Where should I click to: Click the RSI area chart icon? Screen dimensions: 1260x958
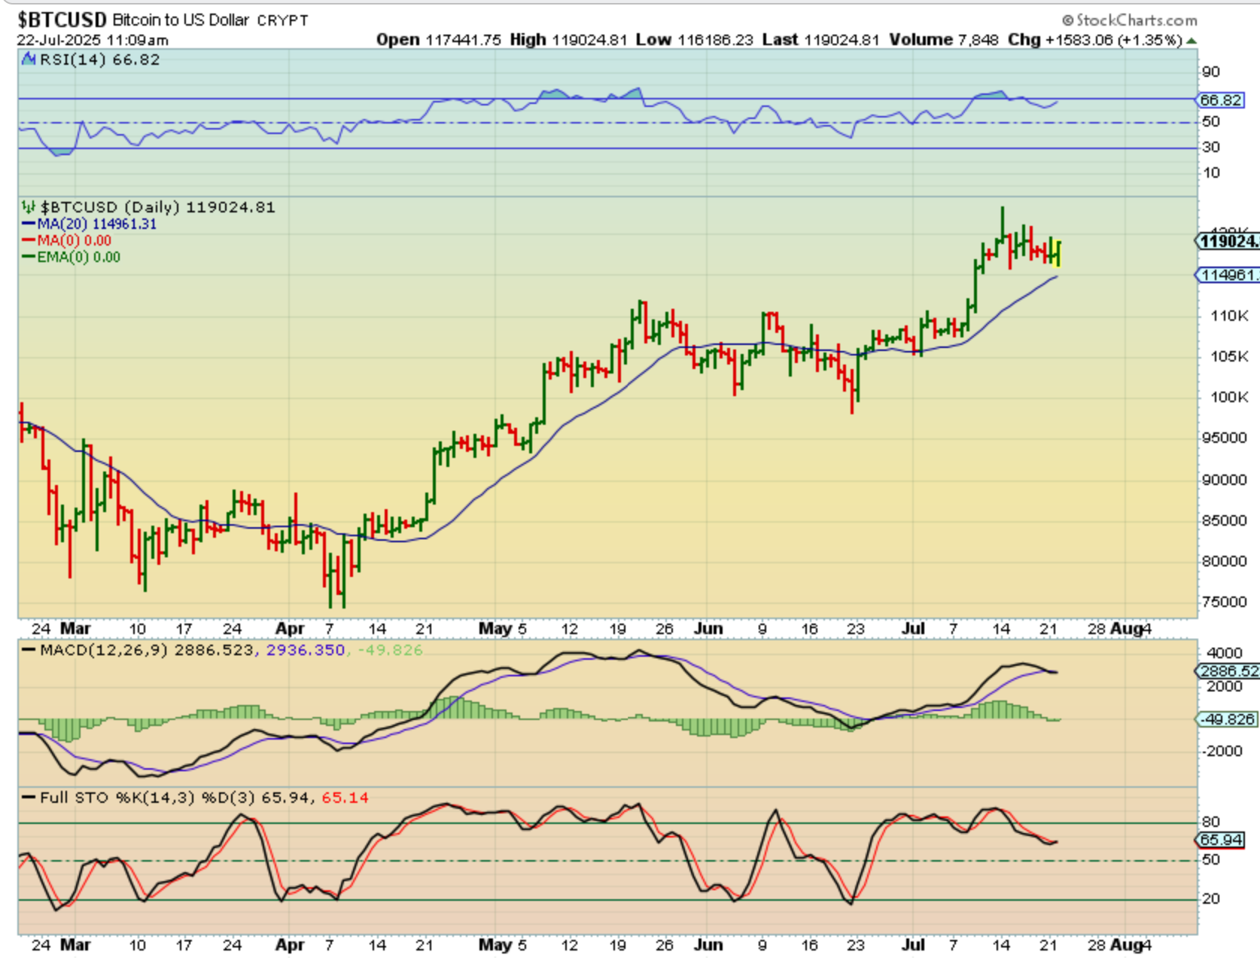pyautogui.click(x=29, y=59)
